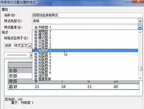Viewport: 144px width, 109px height.
Task: Select 列表型 8 style base
Action: (x=85, y=73)
